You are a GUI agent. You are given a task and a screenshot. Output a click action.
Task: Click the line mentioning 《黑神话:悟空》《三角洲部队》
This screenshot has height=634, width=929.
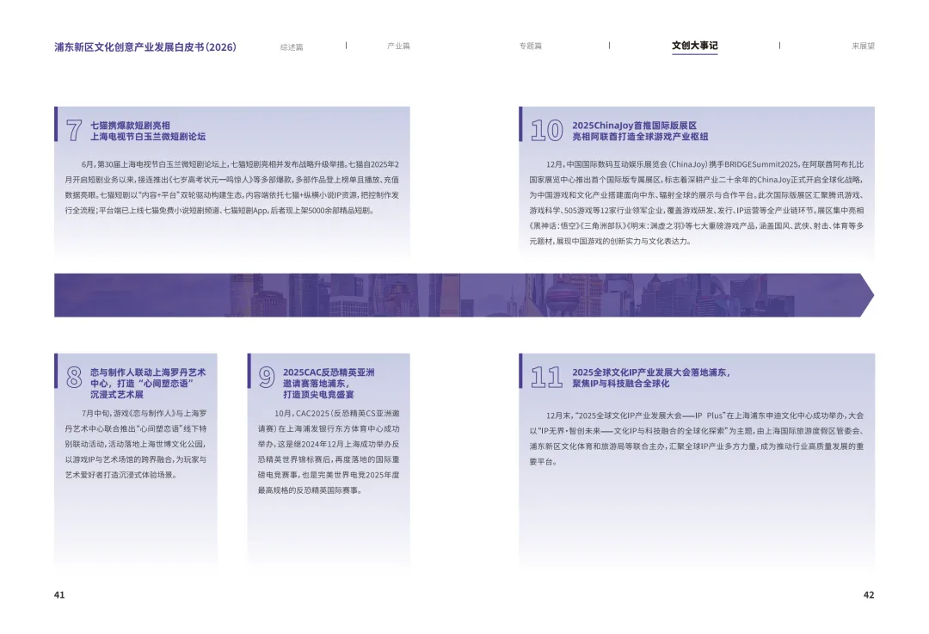(x=696, y=225)
